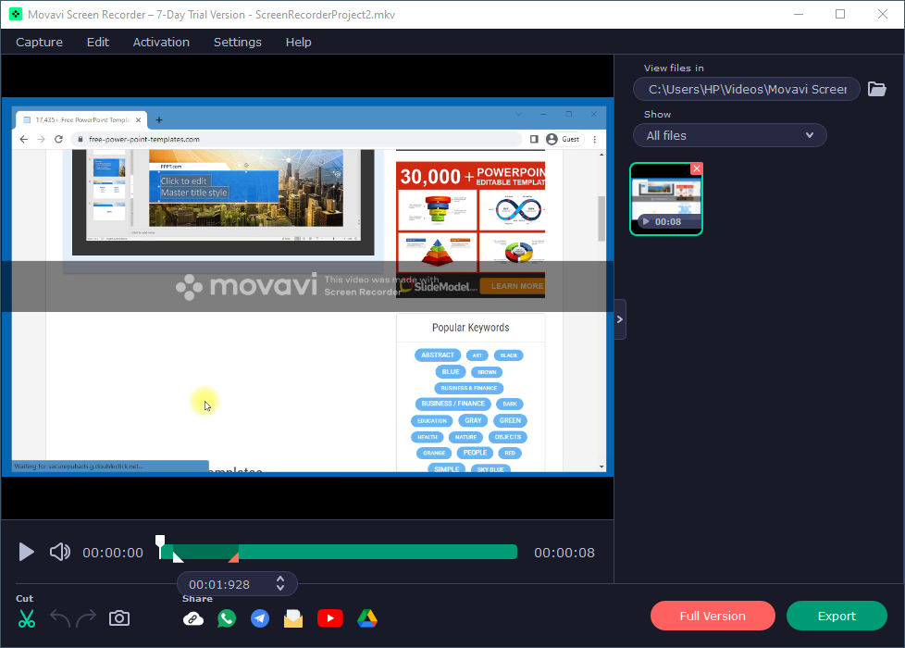Play the recorded video
This screenshot has width=905, height=648.
26,552
